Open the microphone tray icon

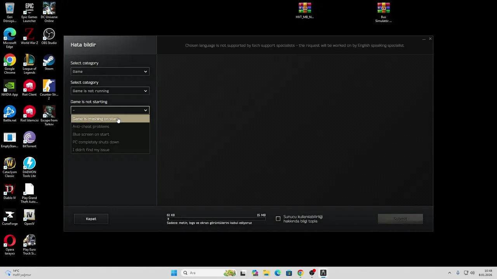(x=458, y=273)
